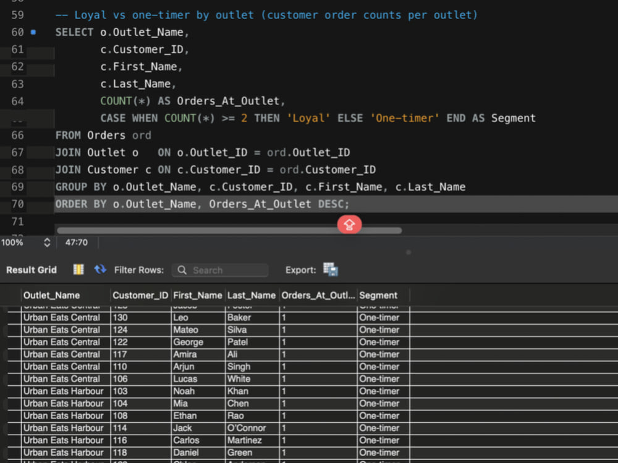Refresh the result grid
Image resolution: width=618 pixels, height=463 pixels.
click(100, 269)
